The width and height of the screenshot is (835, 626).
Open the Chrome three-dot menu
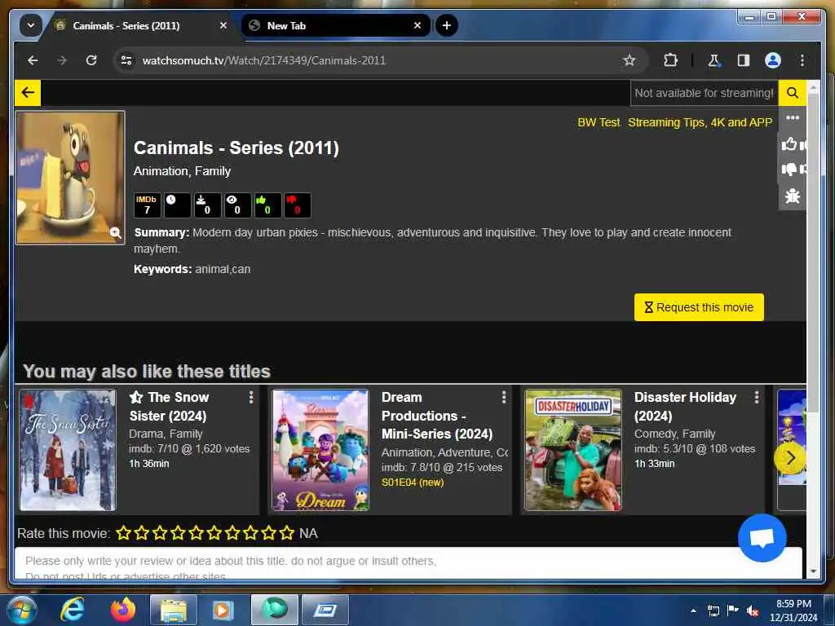pyautogui.click(x=802, y=60)
